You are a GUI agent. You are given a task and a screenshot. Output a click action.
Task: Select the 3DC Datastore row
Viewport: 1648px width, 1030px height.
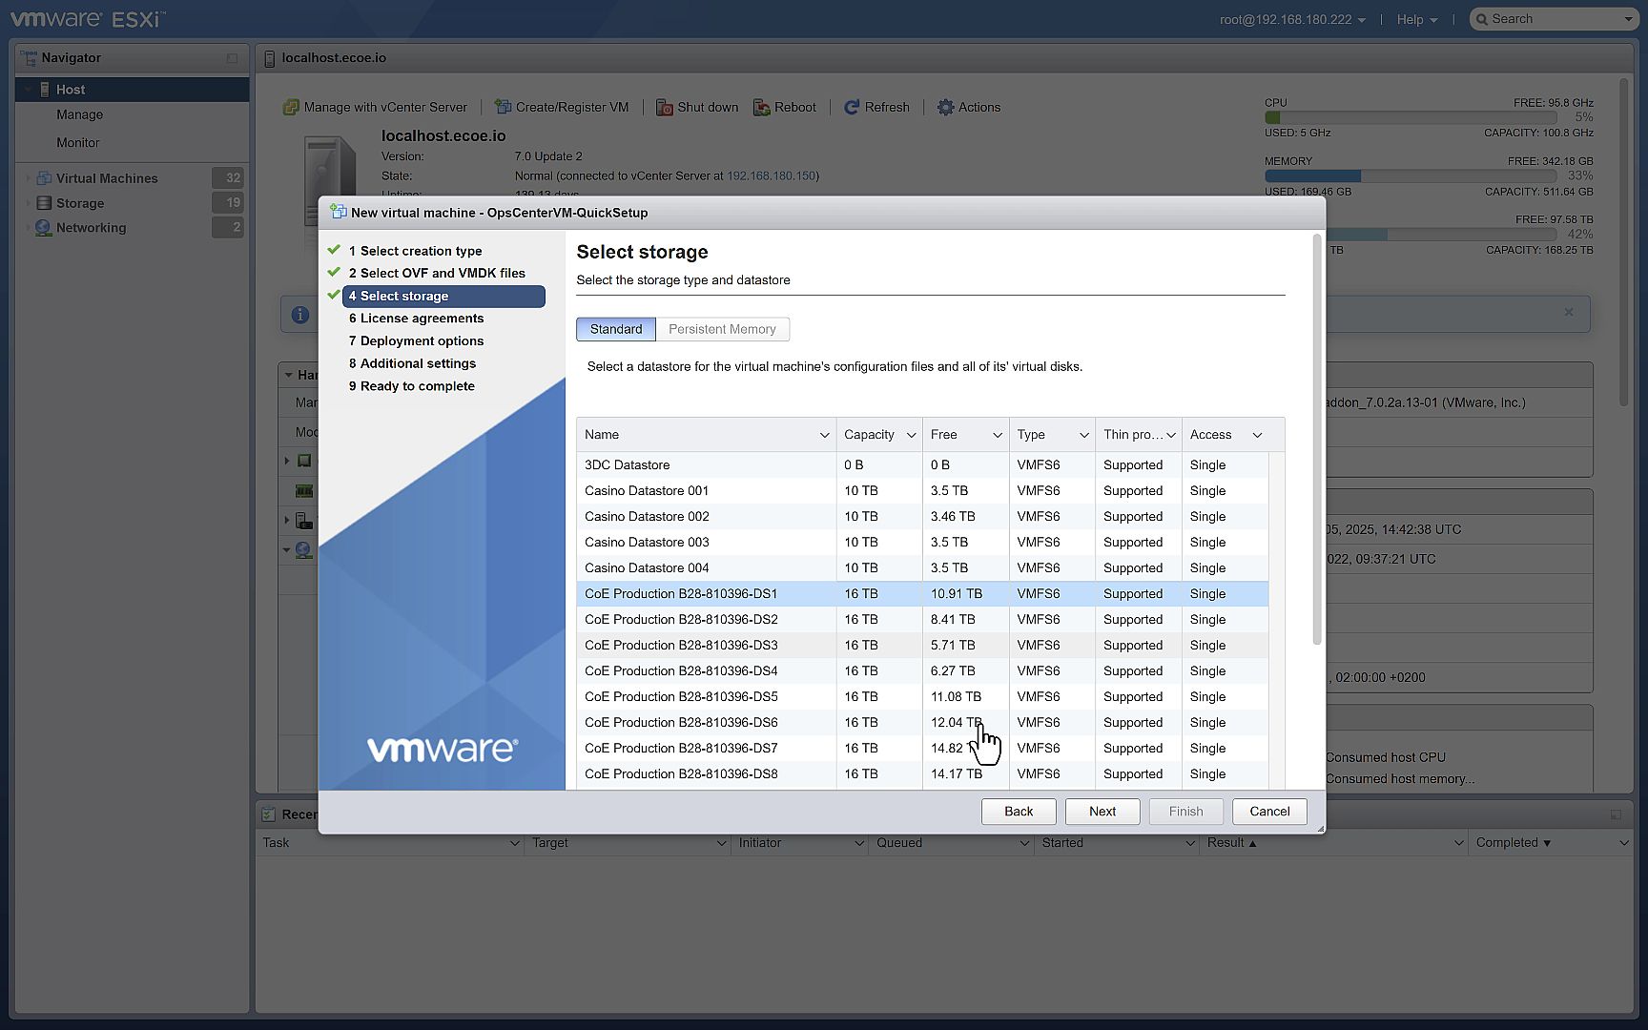click(x=922, y=465)
